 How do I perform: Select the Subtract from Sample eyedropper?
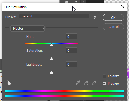click(x=94, y=82)
